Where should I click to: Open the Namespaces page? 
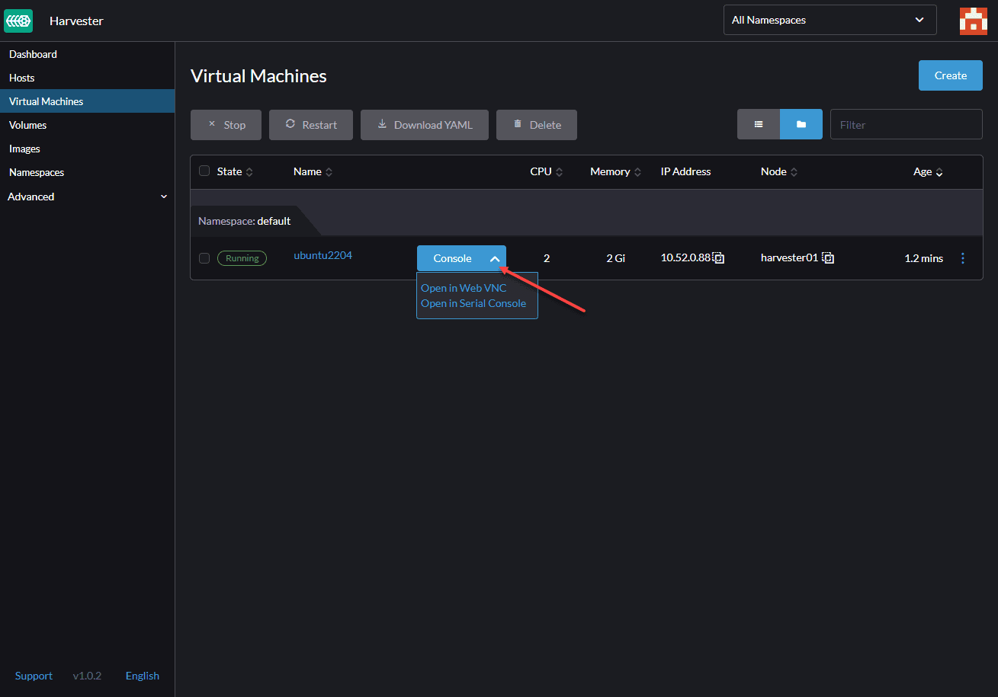click(x=87, y=172)
